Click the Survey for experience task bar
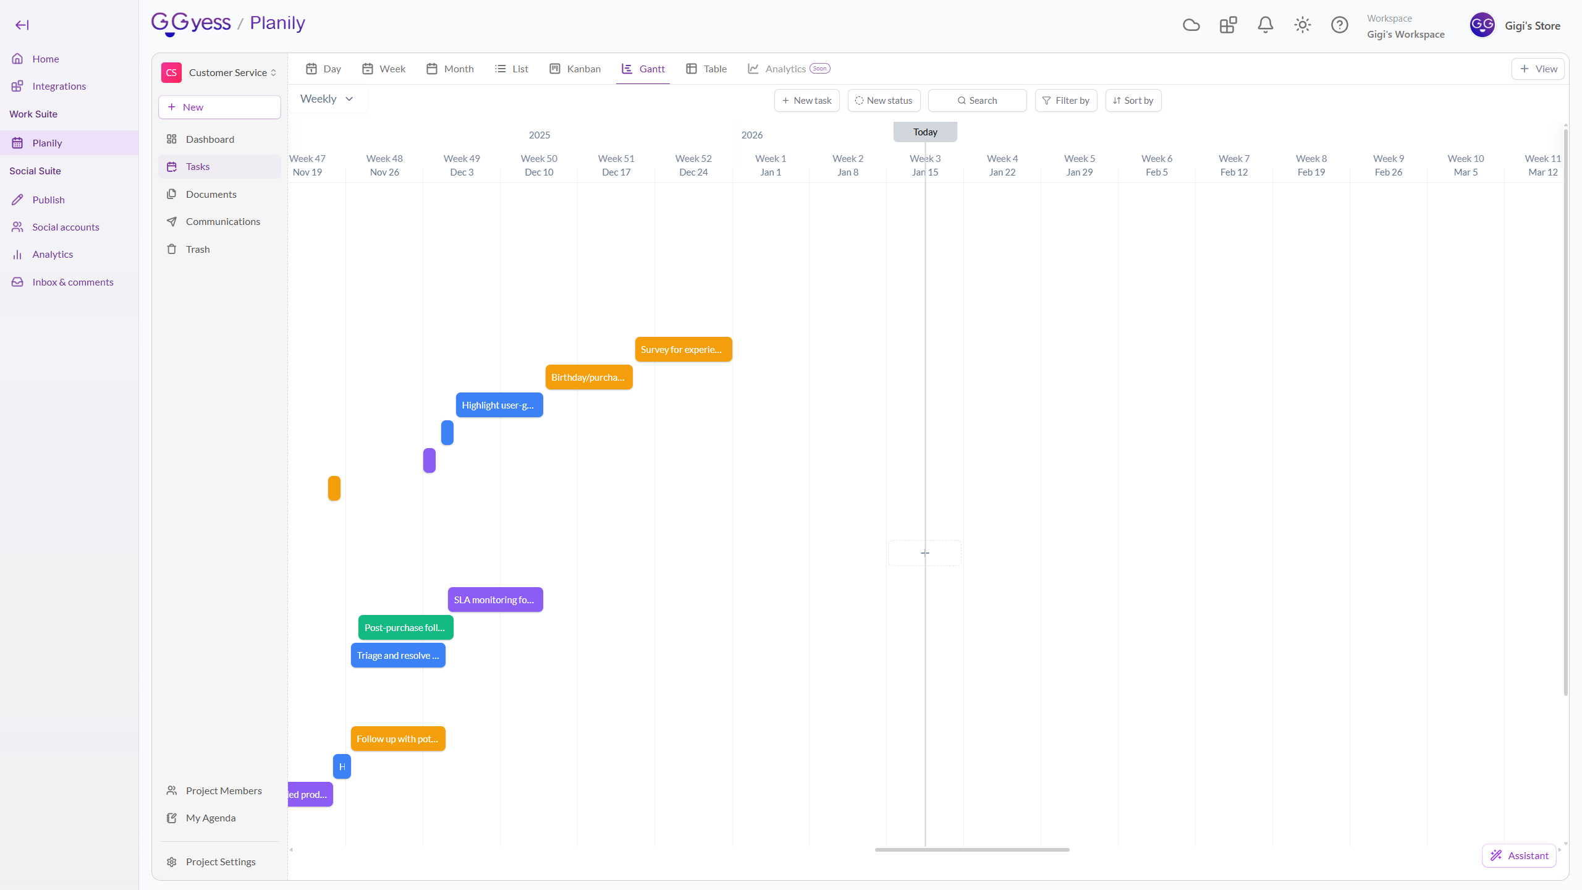Image resolution: width=1582 pixels, height=890 pixels. (x=683, y=349)
